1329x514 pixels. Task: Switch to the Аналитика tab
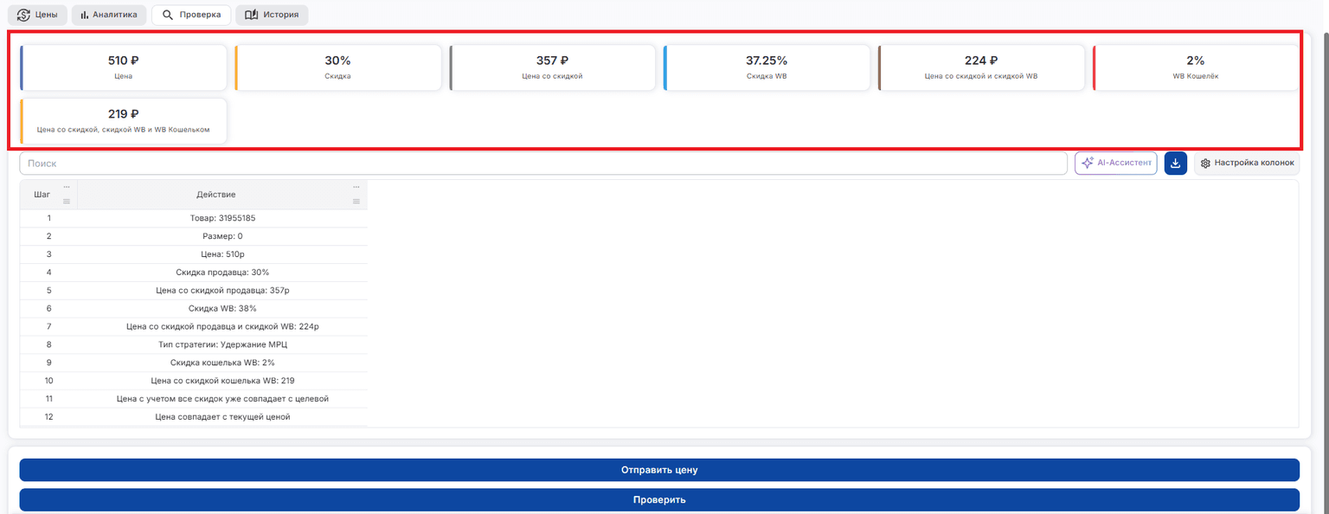(109, 15)
